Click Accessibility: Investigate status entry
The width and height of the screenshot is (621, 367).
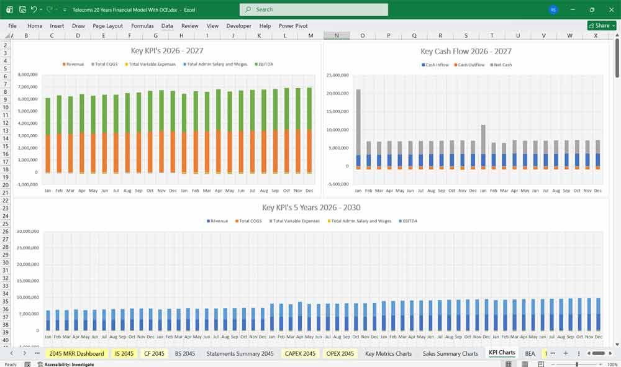[x=66, y=365]
